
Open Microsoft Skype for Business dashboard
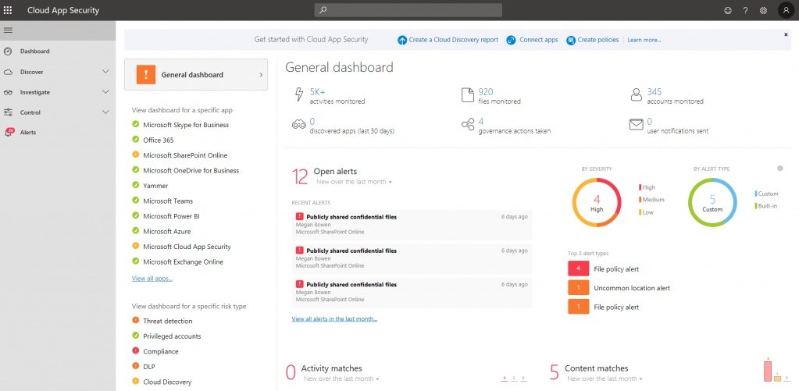tap(186, 125)
